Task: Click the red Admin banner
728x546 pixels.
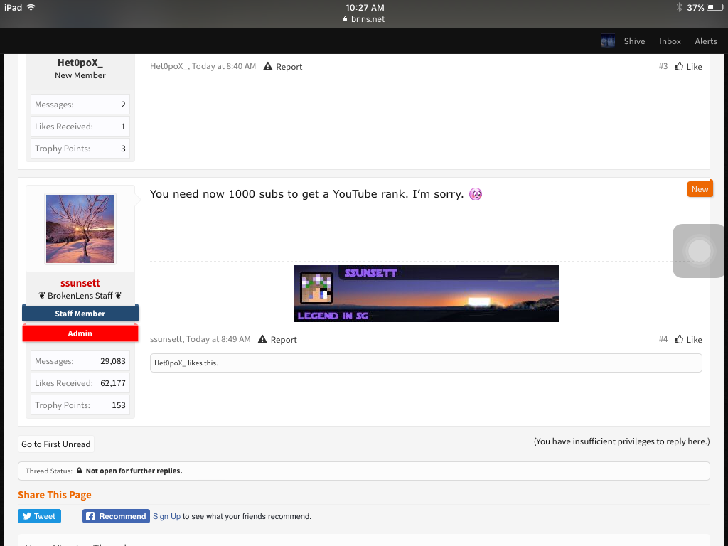Action: (x=80, y=333)
